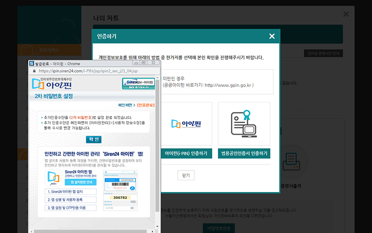
Task: Click step 1, Siren24 아이핀 앱 설치
Action: [71, 192]
